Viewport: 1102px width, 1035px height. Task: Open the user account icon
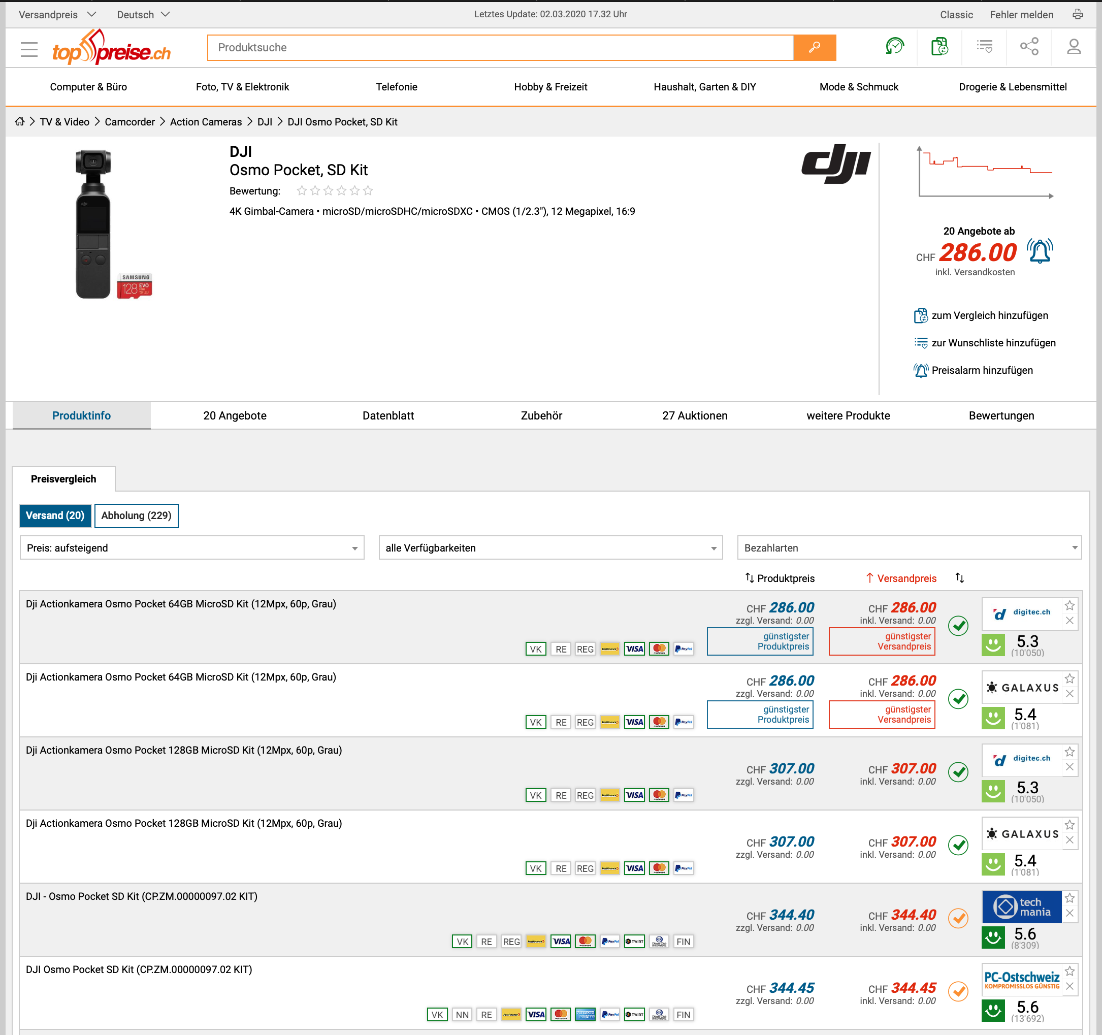pyautogui.click(x=1074, y=47)
